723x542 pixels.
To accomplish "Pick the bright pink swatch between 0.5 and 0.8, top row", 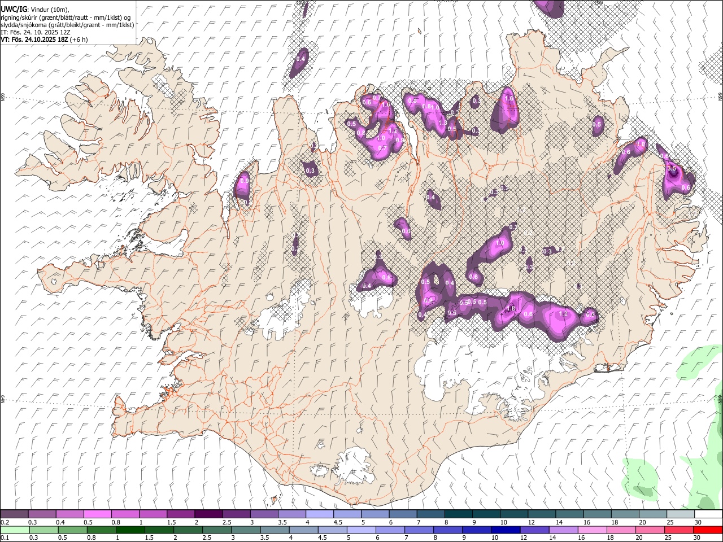I will 98,514.
